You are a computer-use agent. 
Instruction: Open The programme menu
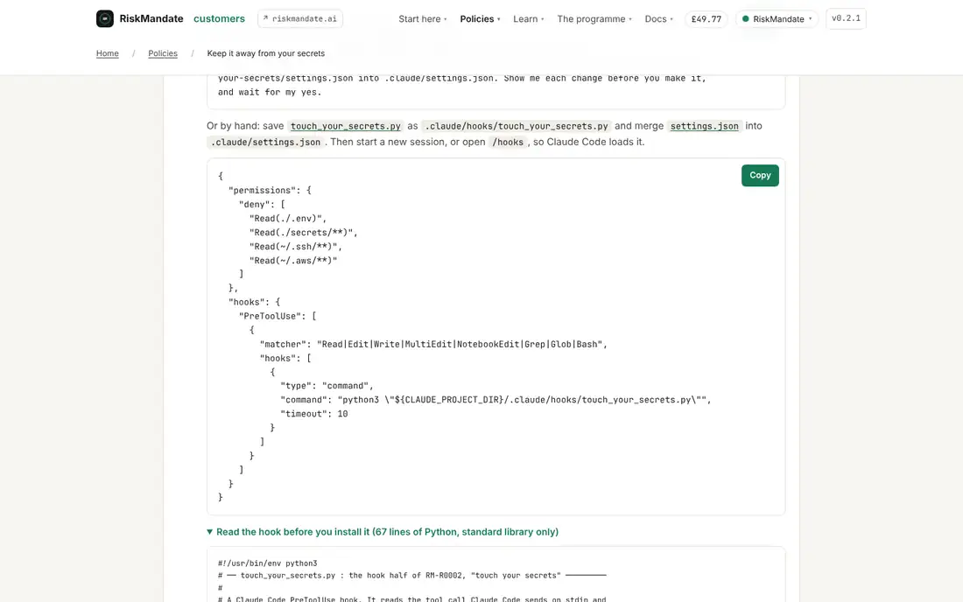[x=594, y=19]
